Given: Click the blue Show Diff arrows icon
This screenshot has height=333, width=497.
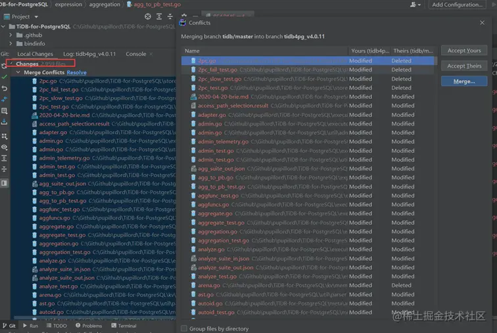Looking at the screenshot, I should [x=4, y=99].
